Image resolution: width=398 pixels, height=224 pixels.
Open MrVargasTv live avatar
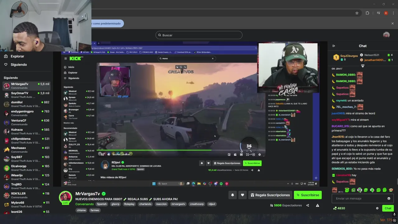click(66, 197)
